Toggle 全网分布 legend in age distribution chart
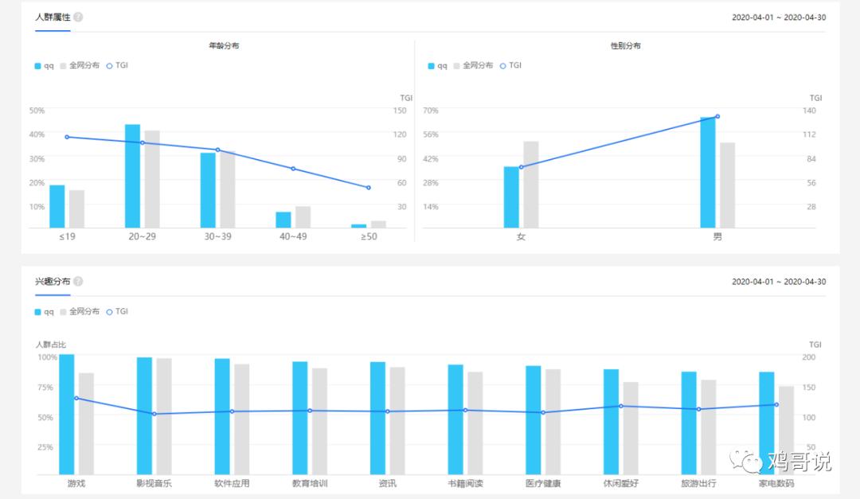Image resolution: width=860 pixels, height=499 pixels. coord(80,65)
